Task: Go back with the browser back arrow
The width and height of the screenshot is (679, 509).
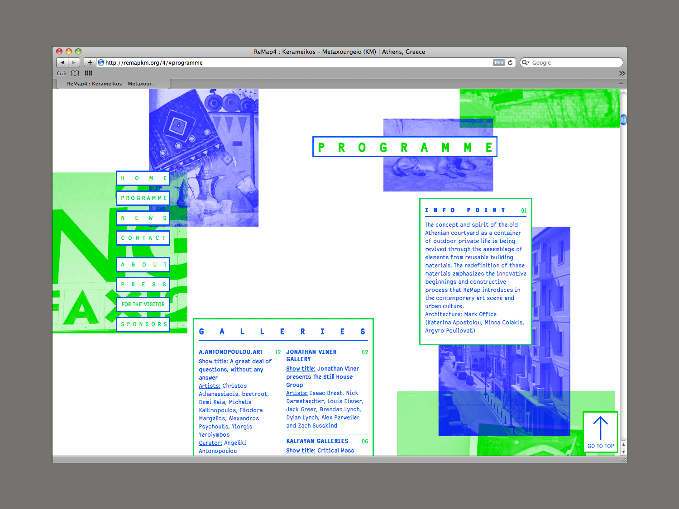Action: click(62, 62)
